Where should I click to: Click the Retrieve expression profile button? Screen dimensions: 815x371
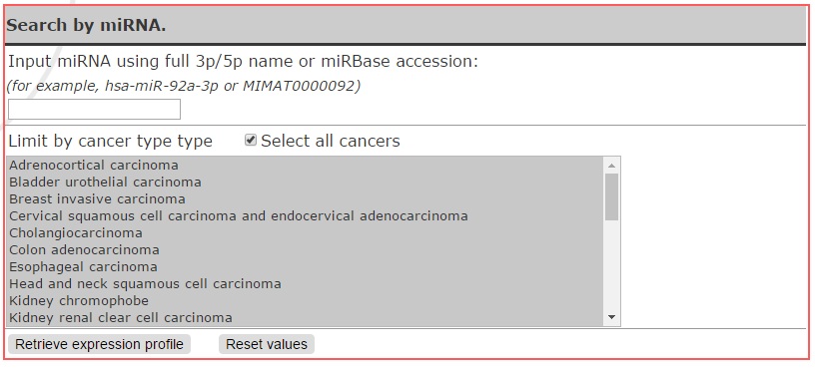(x=99, y=344)
